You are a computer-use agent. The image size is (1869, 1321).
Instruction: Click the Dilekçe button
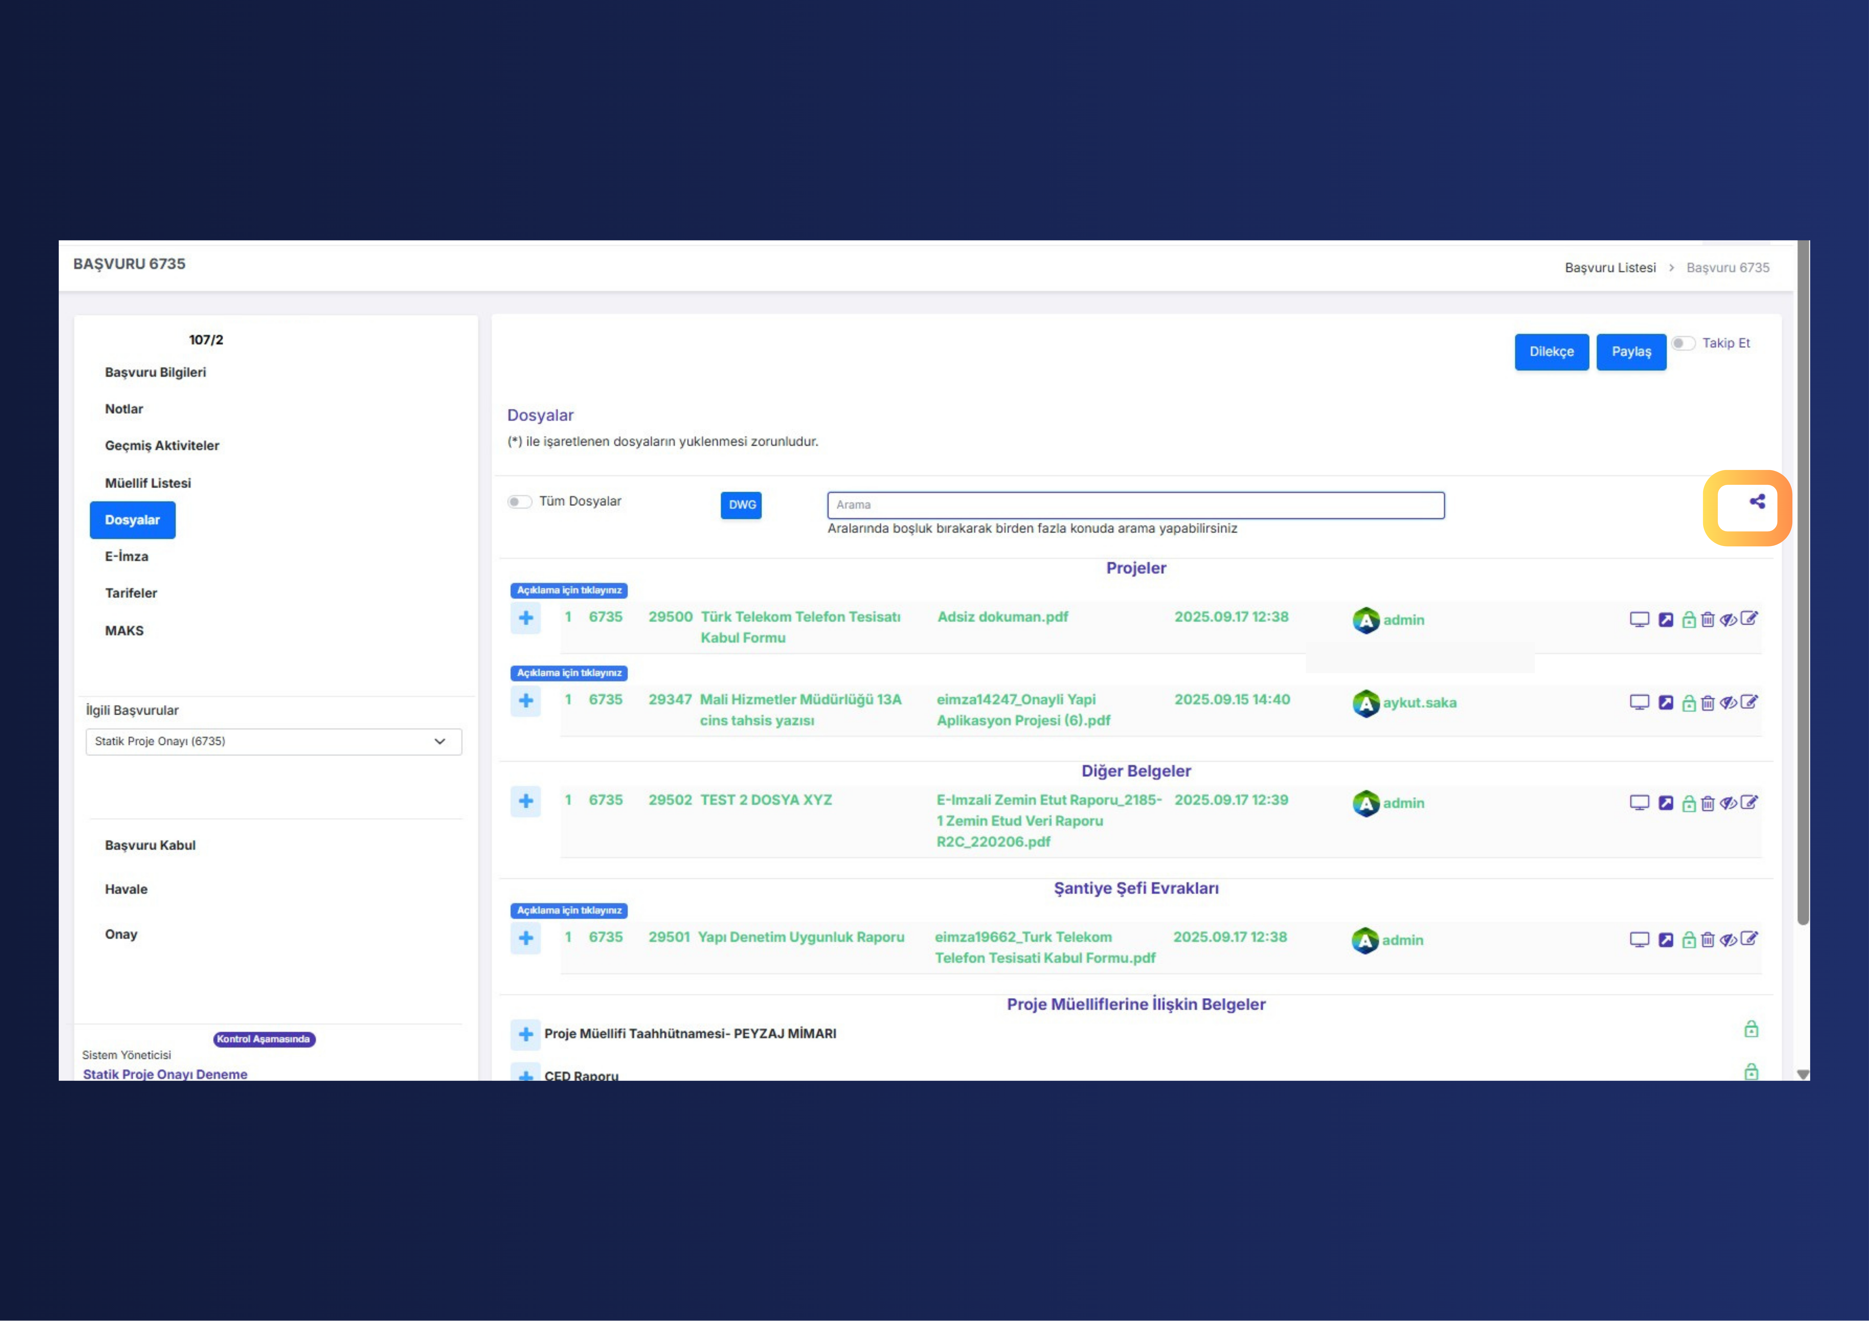[1551, 351]
